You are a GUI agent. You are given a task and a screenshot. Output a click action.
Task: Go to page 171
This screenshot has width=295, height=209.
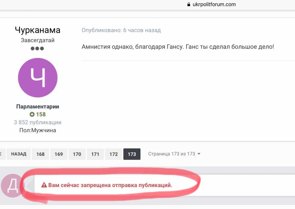tap(95, 154)
